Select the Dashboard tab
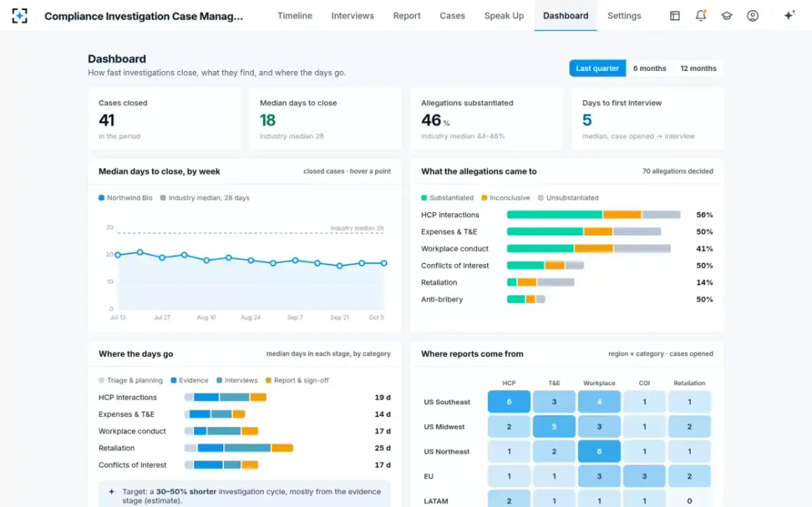 pos(566,16)
